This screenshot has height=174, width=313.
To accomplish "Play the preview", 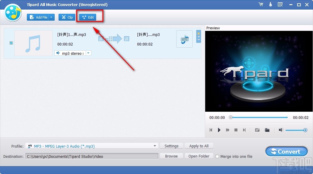I will [x=219, y=130].
